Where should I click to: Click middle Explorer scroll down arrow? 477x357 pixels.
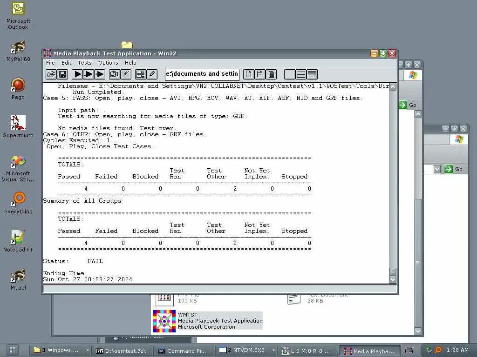click(x=418, y=331)
